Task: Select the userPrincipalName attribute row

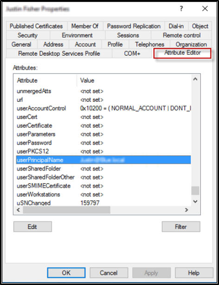Action: (103, 160)
